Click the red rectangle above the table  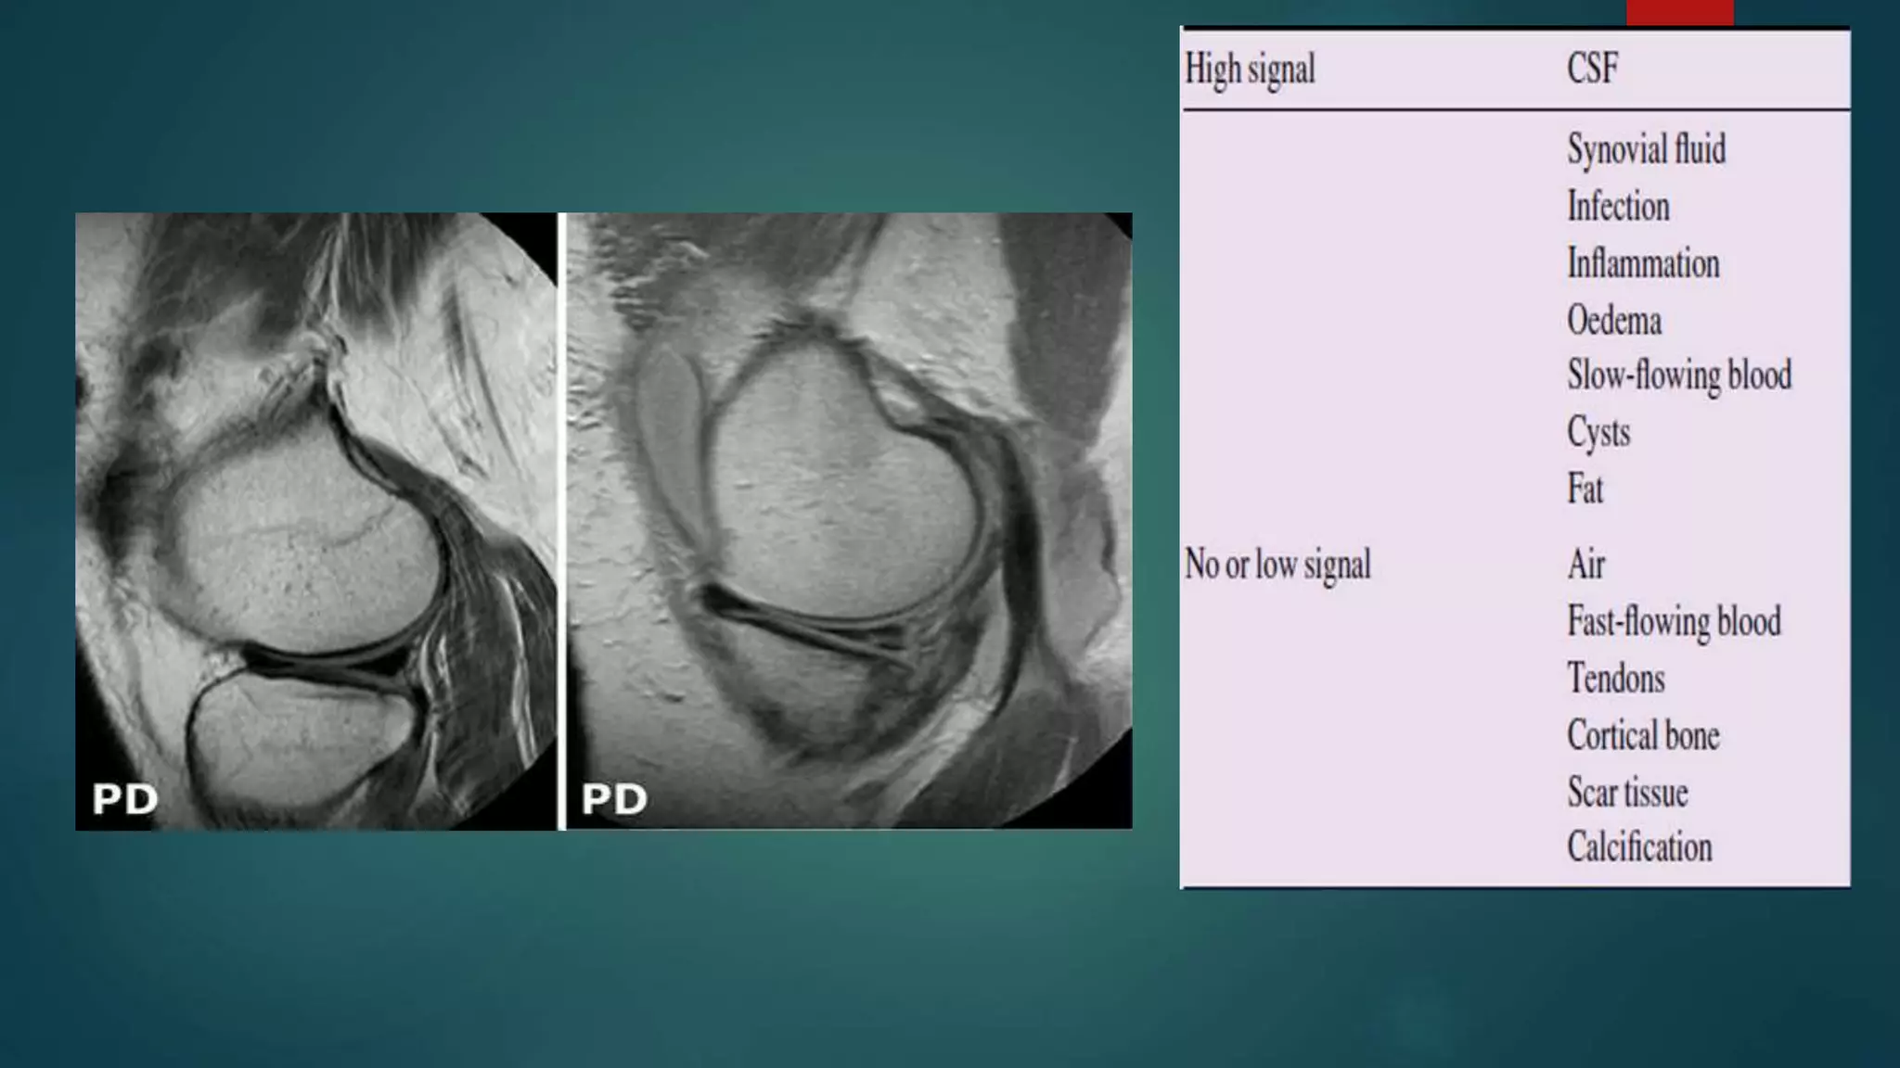pyautogui.click(x=1679, y=12)
